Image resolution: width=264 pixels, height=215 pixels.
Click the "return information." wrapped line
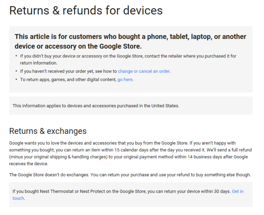(39, 63)
